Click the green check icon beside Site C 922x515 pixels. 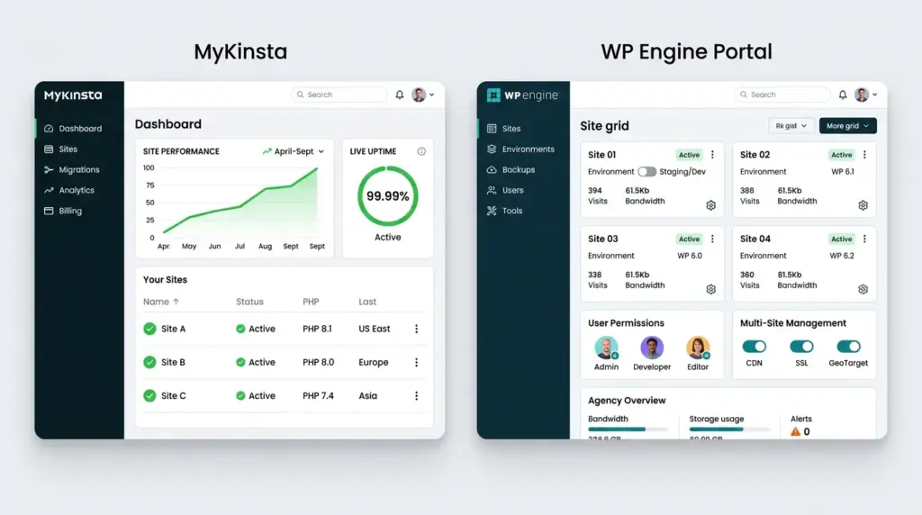click(x=150, y=395)
